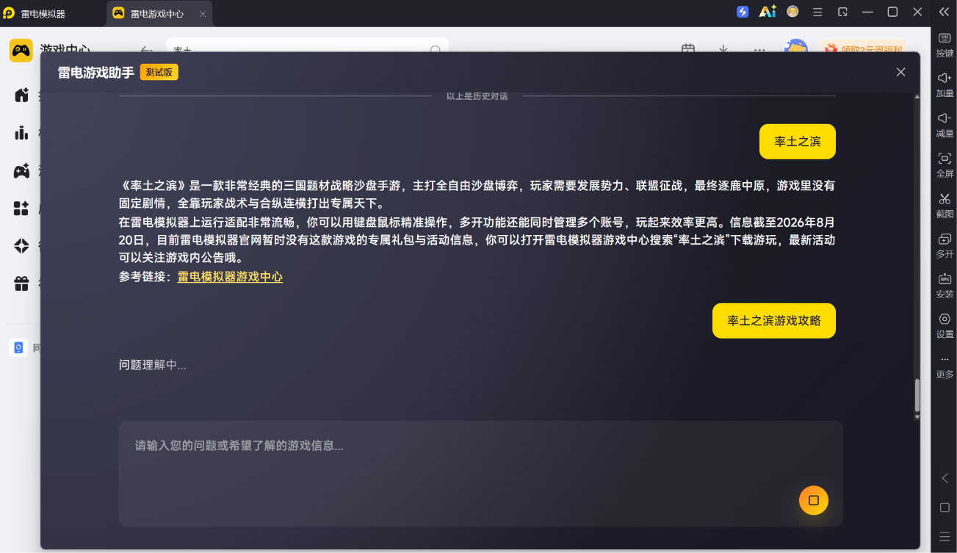Screen dimensions: 957x553
Task: Click the 测试版 badge
Action: click(x=159, y=72)
